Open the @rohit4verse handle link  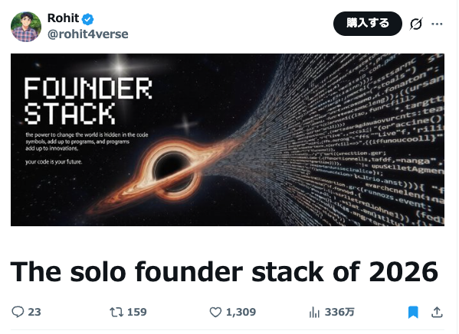point(88,34)
